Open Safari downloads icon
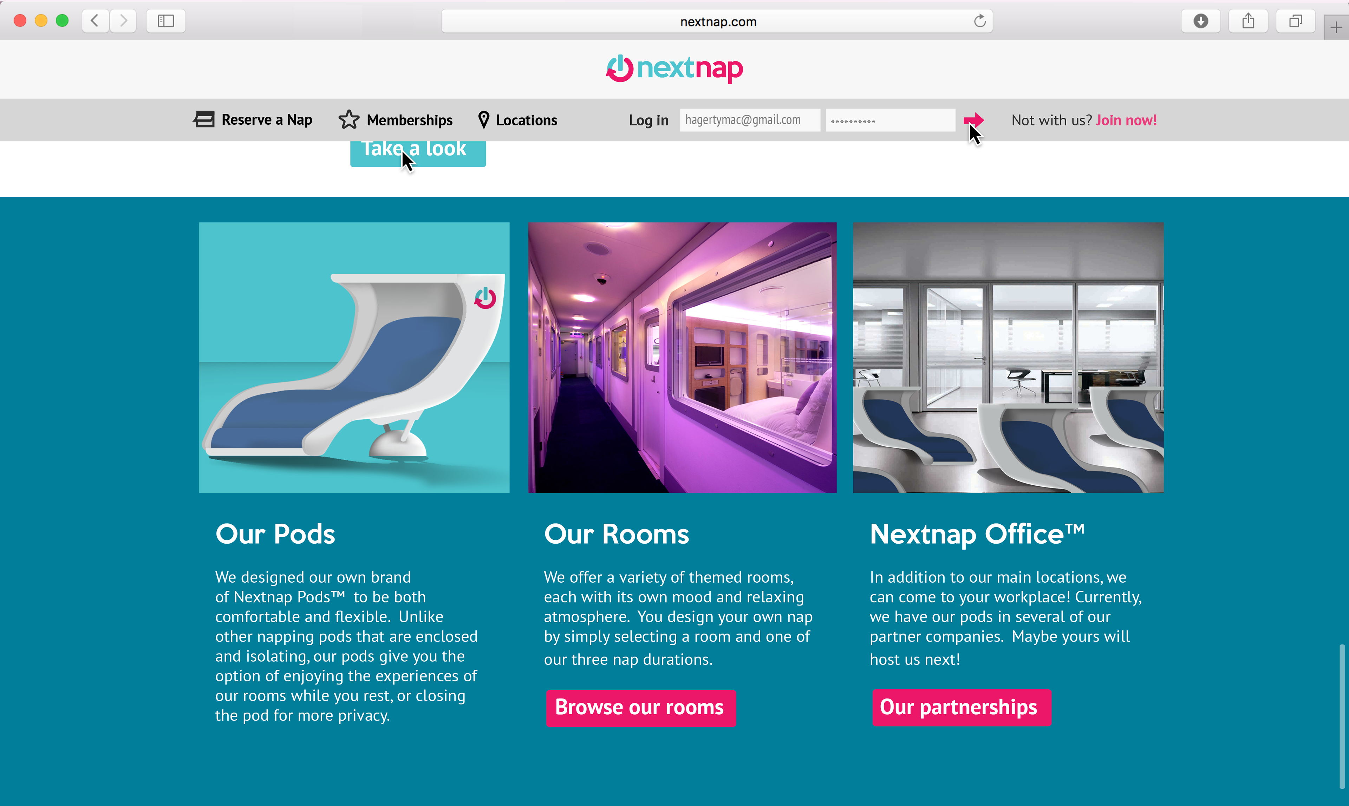The width and height of the screenshot is (1349, 806). (1201, 21)
